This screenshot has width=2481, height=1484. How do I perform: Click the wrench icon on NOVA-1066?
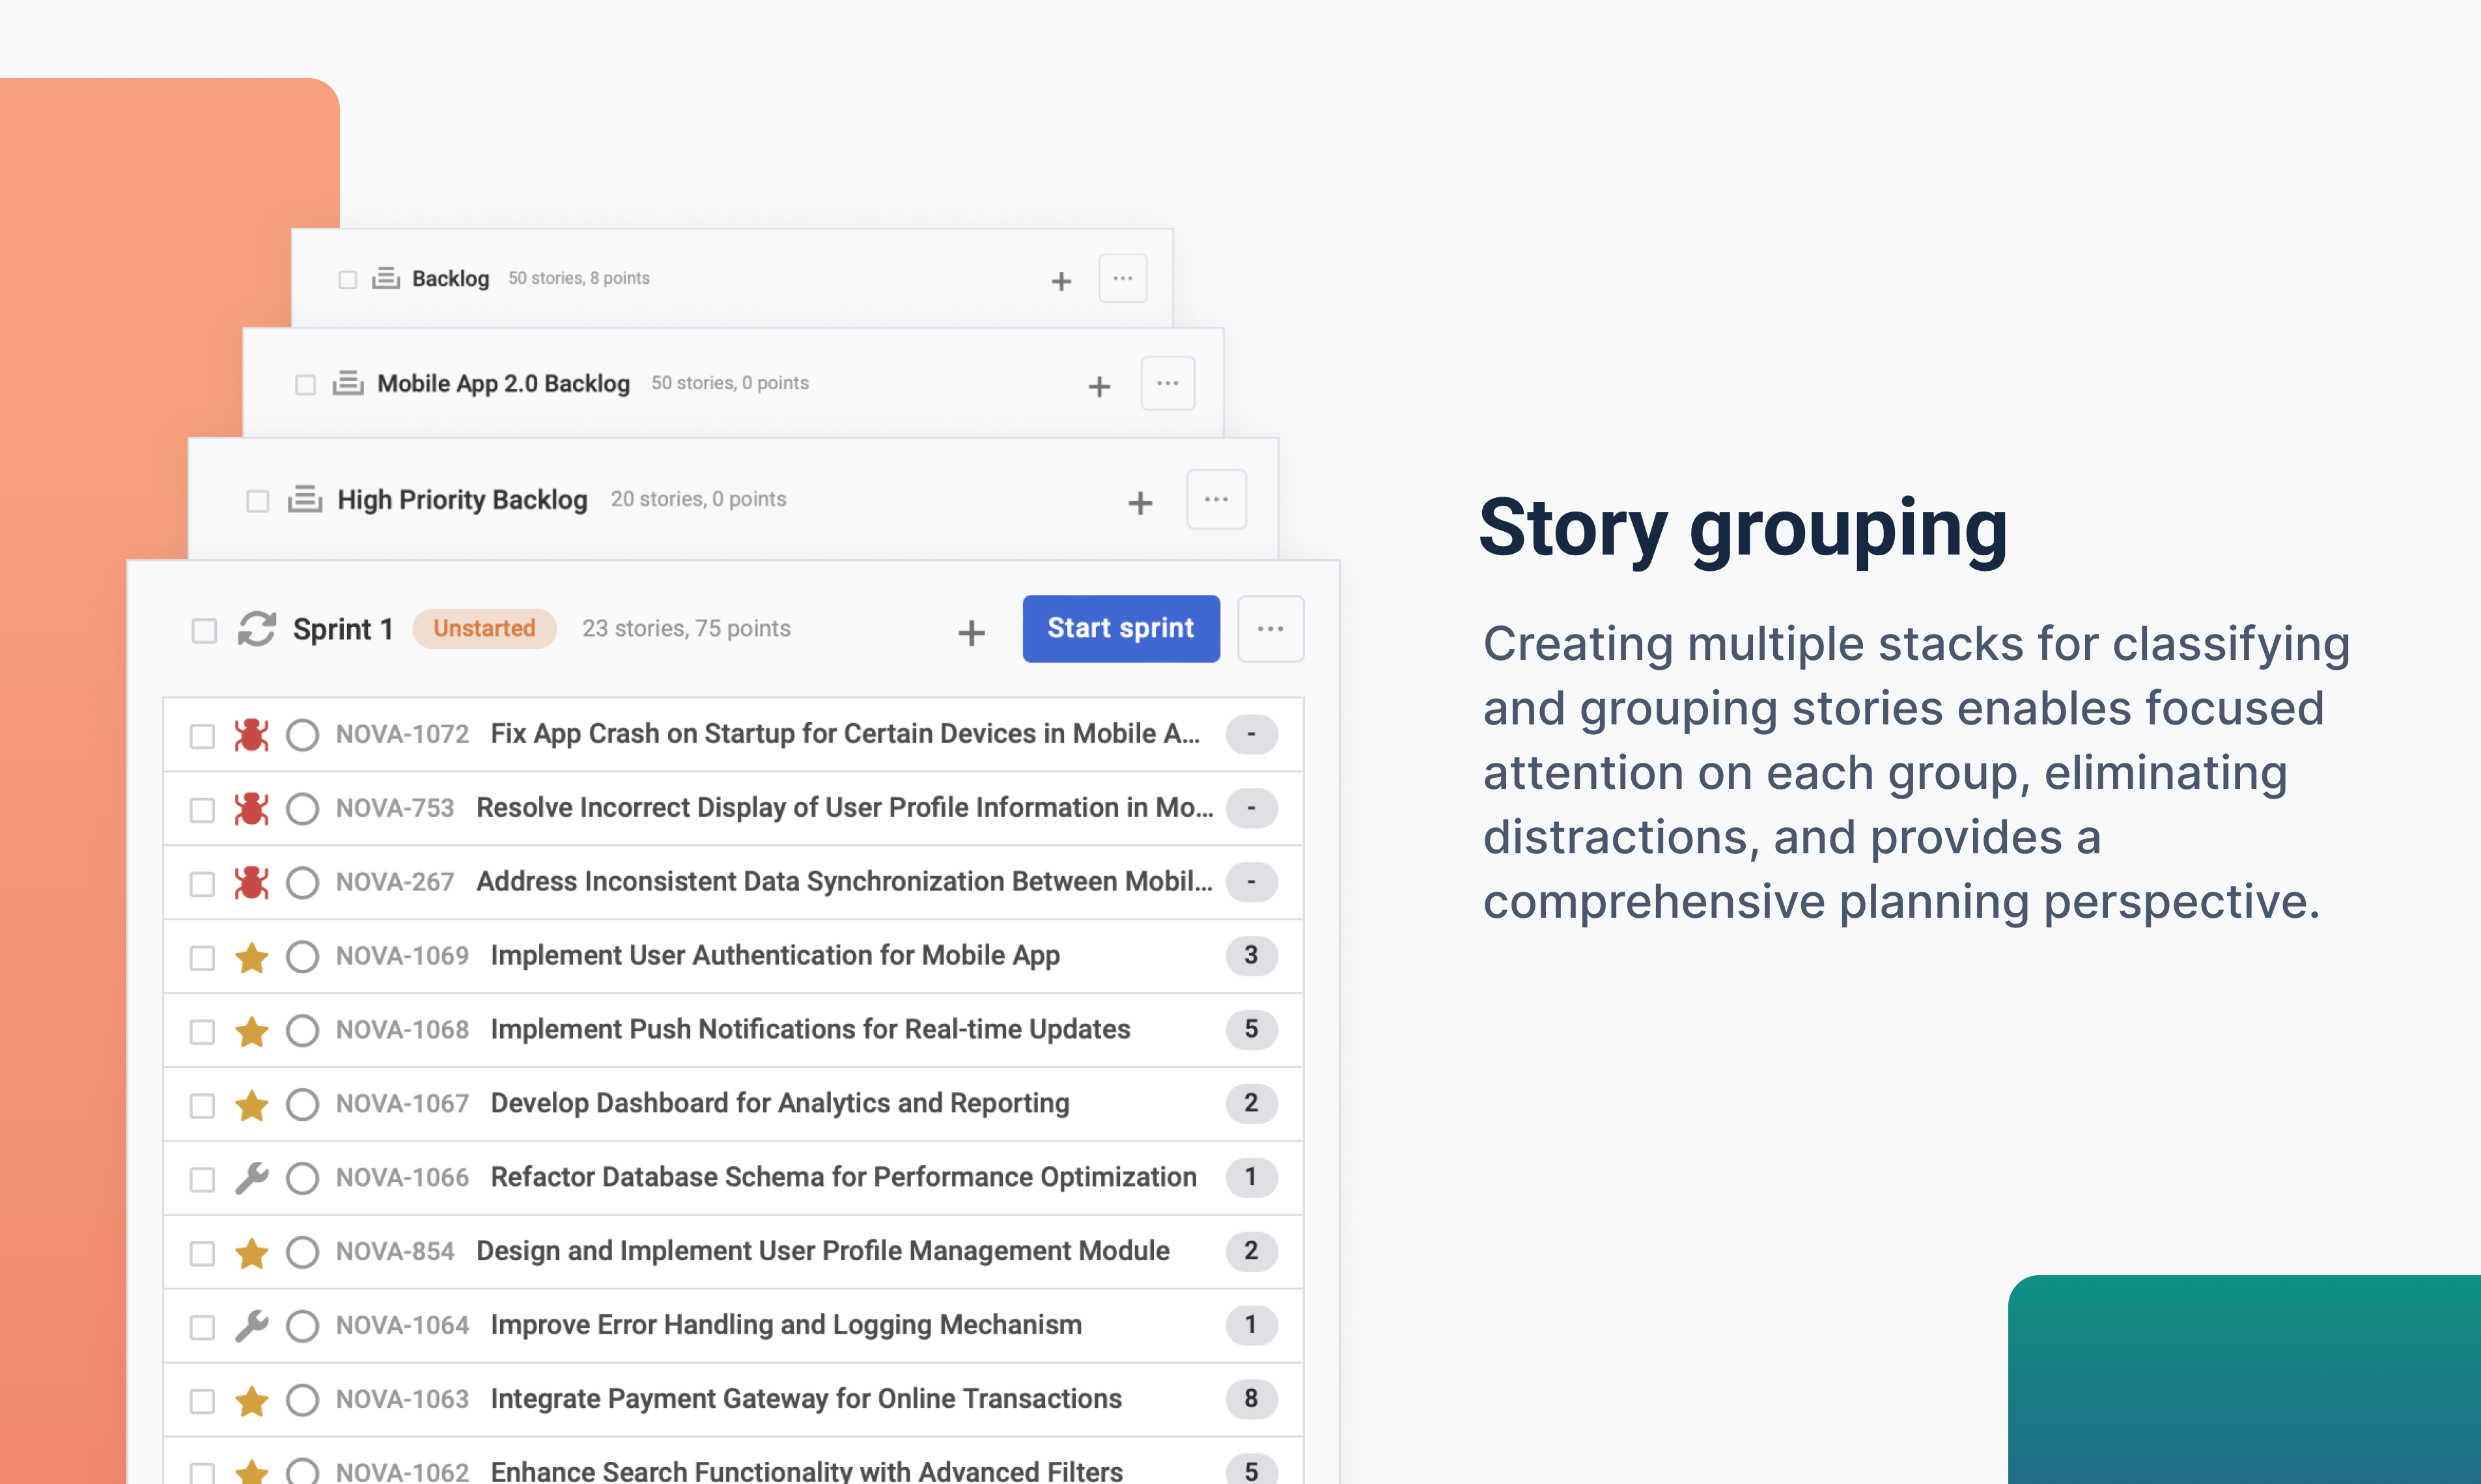[251, 1178]
